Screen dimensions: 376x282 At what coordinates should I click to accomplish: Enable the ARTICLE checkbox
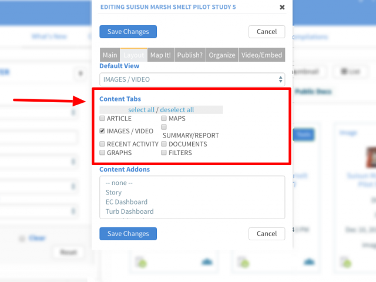click(x=102, y=118)
